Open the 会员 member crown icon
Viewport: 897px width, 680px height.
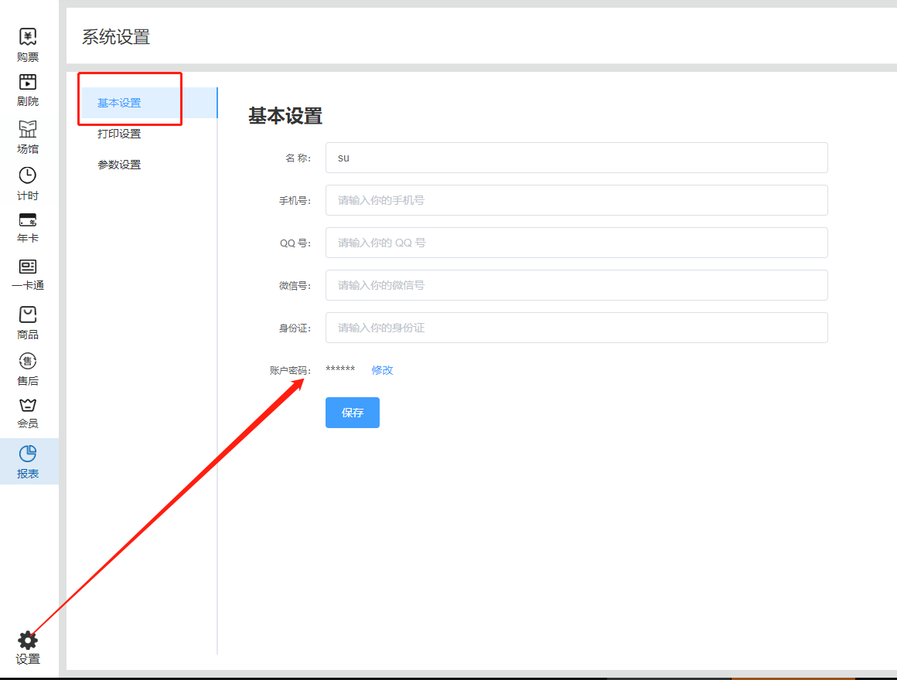coord(28,406)
